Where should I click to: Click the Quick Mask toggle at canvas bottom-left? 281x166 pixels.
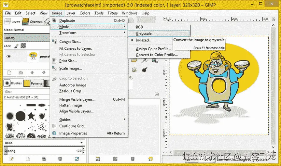[x=165, y=152]
